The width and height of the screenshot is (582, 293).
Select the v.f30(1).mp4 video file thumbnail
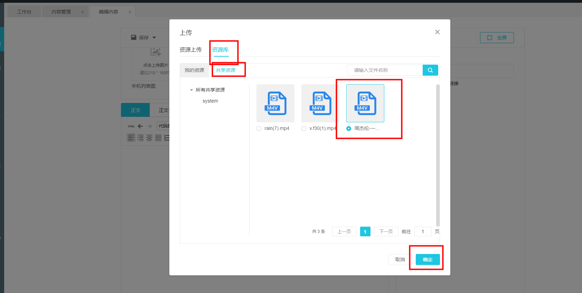(x=320, y=103)
